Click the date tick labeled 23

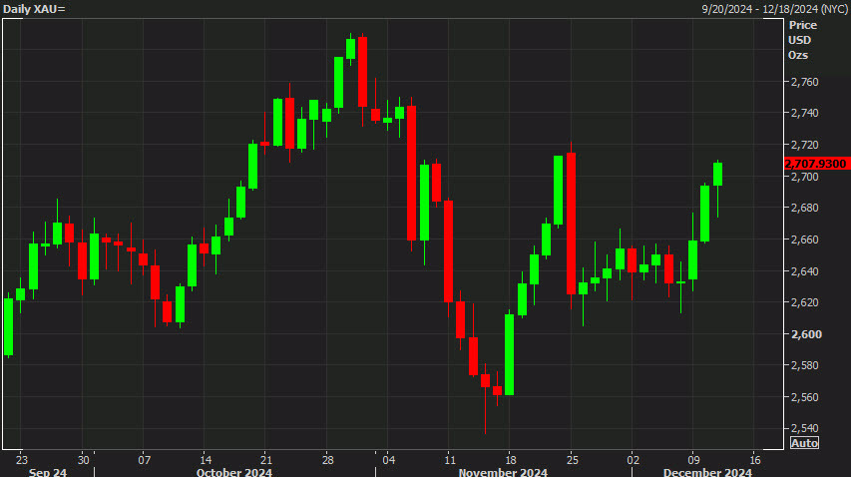pyautogui.click(x=21, y=460)
